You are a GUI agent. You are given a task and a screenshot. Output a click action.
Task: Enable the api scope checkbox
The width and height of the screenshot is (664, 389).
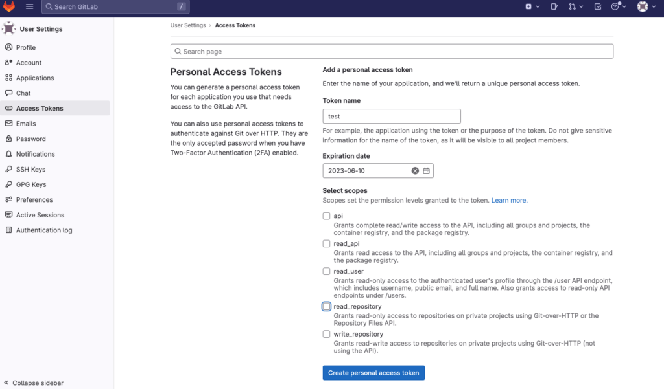click(327, 216)
